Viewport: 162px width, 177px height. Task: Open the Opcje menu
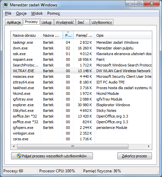pos(21,13)
